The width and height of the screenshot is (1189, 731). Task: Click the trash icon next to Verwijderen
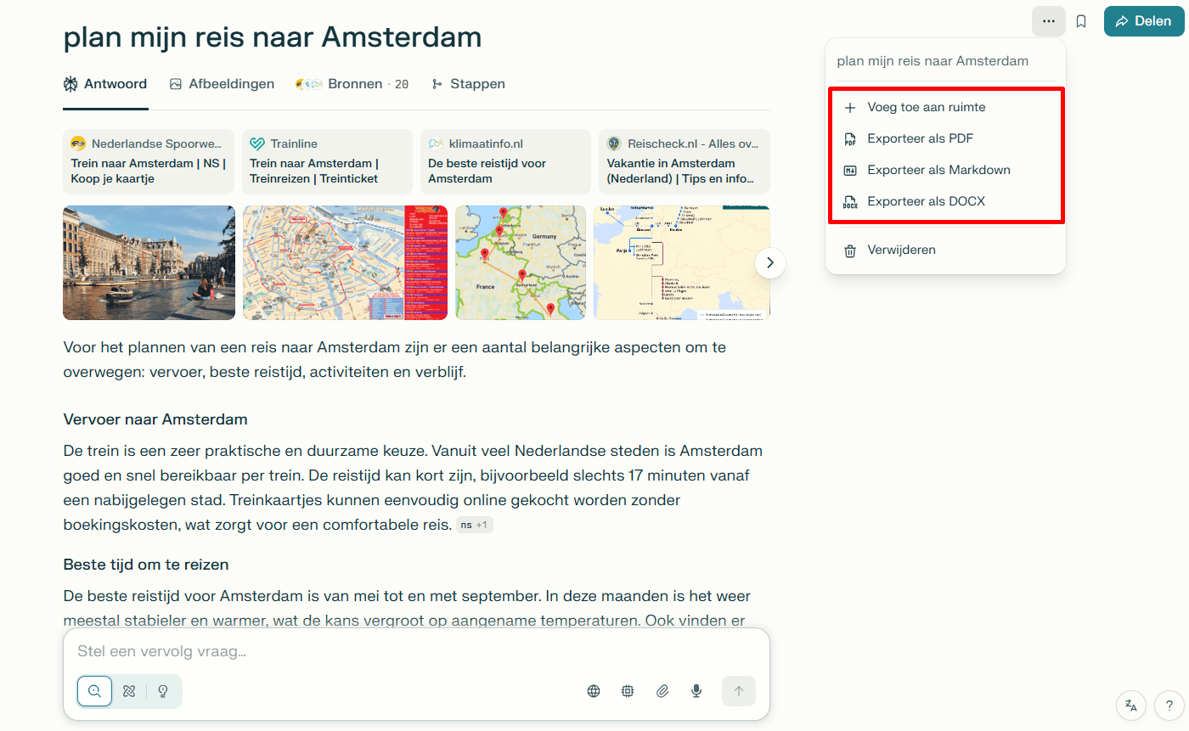pyautogui.click(x=849, y=250)
